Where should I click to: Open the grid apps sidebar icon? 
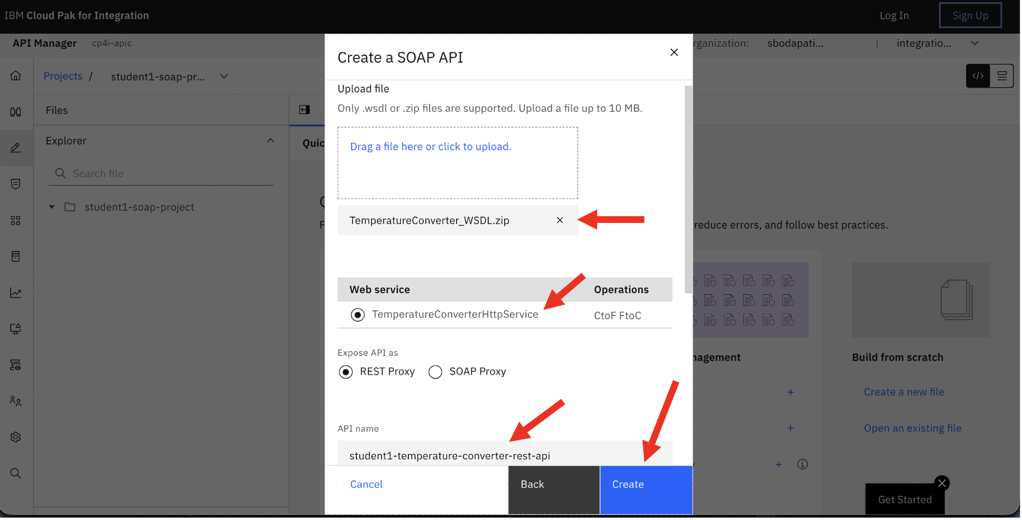15,221
